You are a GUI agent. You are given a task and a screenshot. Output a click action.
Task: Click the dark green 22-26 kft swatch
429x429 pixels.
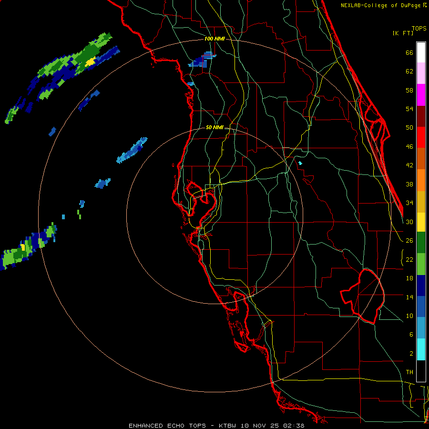[421, 243]
